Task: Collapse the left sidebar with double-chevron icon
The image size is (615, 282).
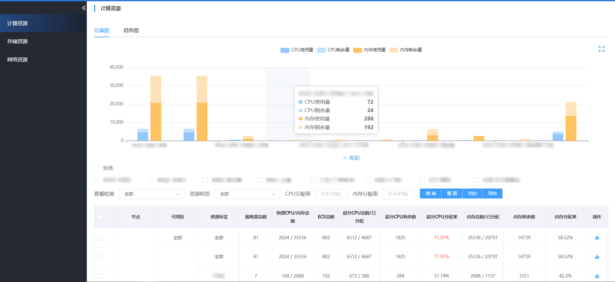Action: click(84, 8)
